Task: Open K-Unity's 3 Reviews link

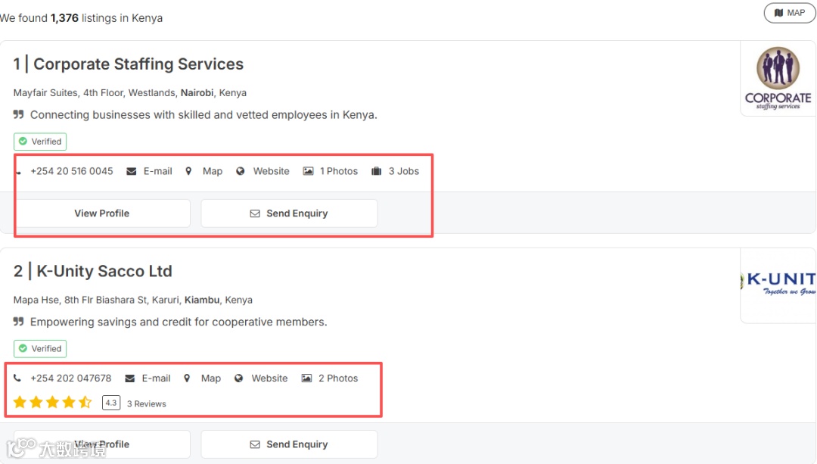Action: pyautogui.click(x=147, y=403)
